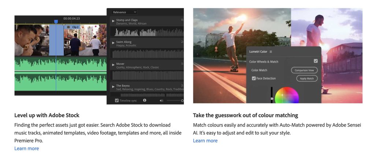Select the Clip 2 label in timeline
375x162 pixels.
coord(75,27)
